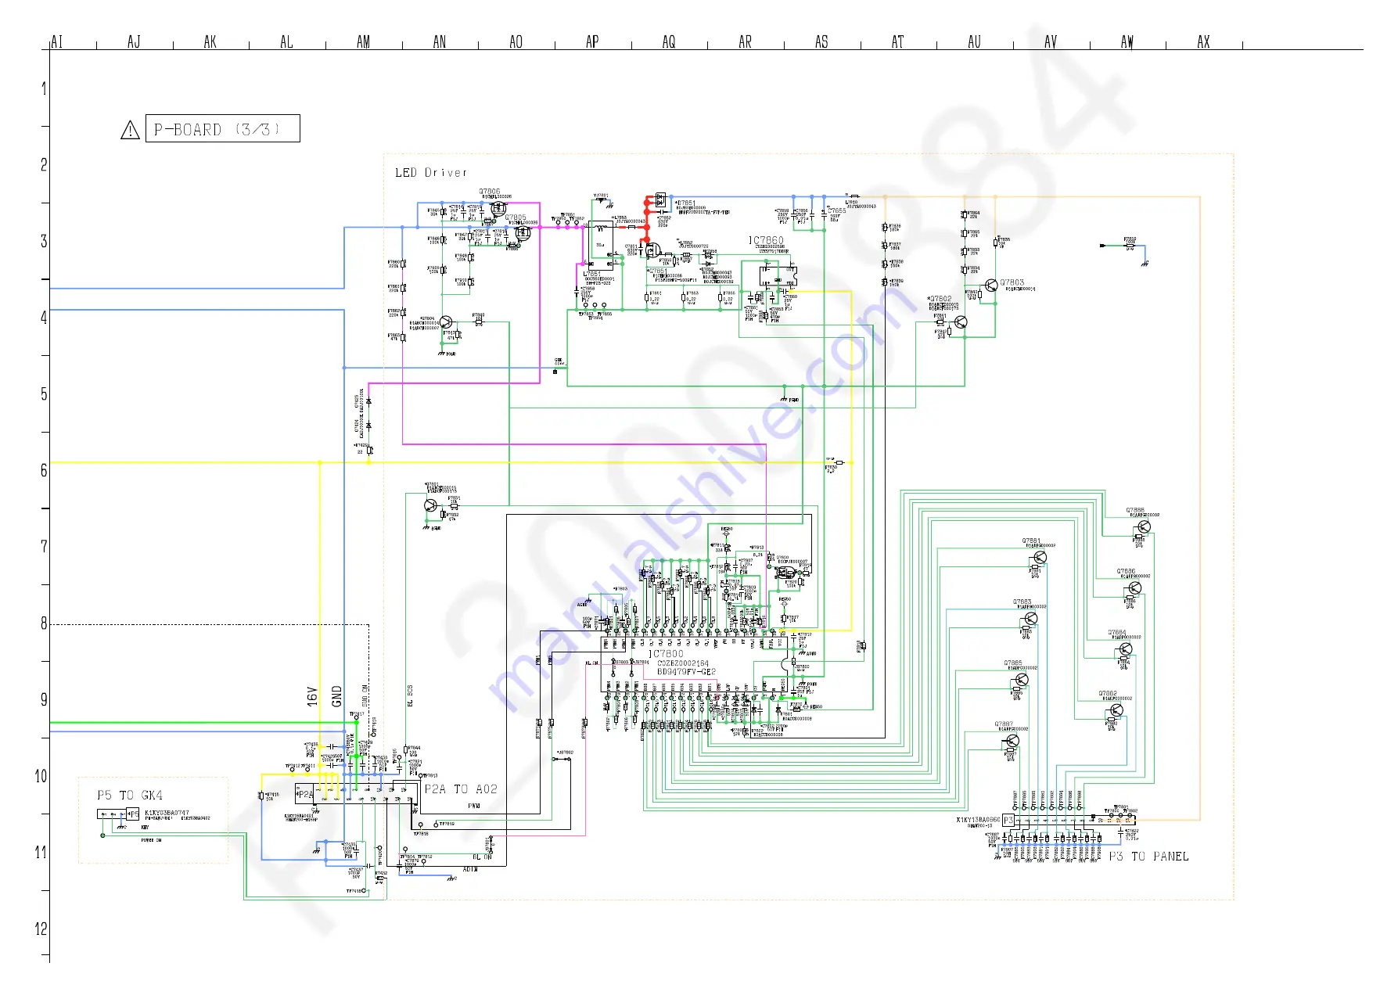1398x988 pixels.
Task: Select the Q7888 transistor symbol
Action: click(1144, 527)
